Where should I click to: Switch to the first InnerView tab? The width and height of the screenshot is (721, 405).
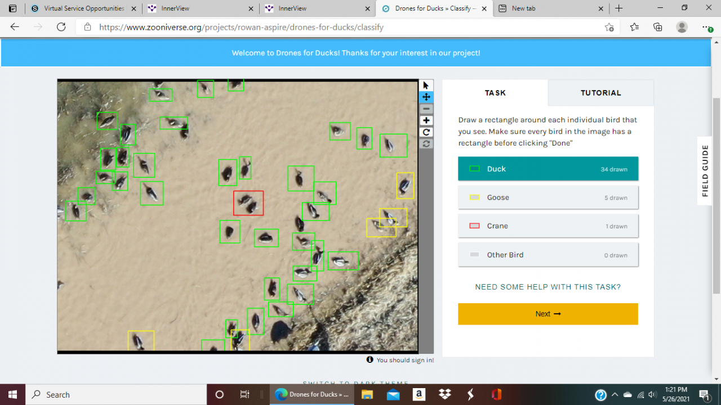(x=201, y=8)
